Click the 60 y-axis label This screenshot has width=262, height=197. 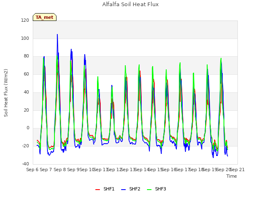coord(26,74)
